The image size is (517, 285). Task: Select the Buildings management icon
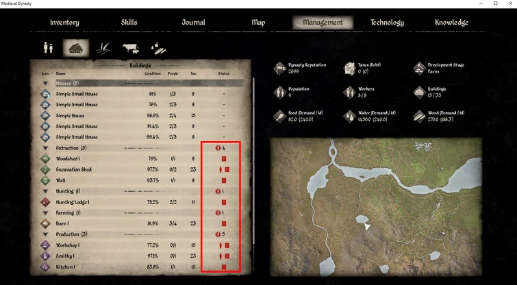point(76,48)
